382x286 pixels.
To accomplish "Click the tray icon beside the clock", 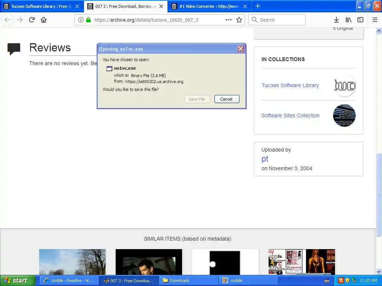I will [354, 281].
